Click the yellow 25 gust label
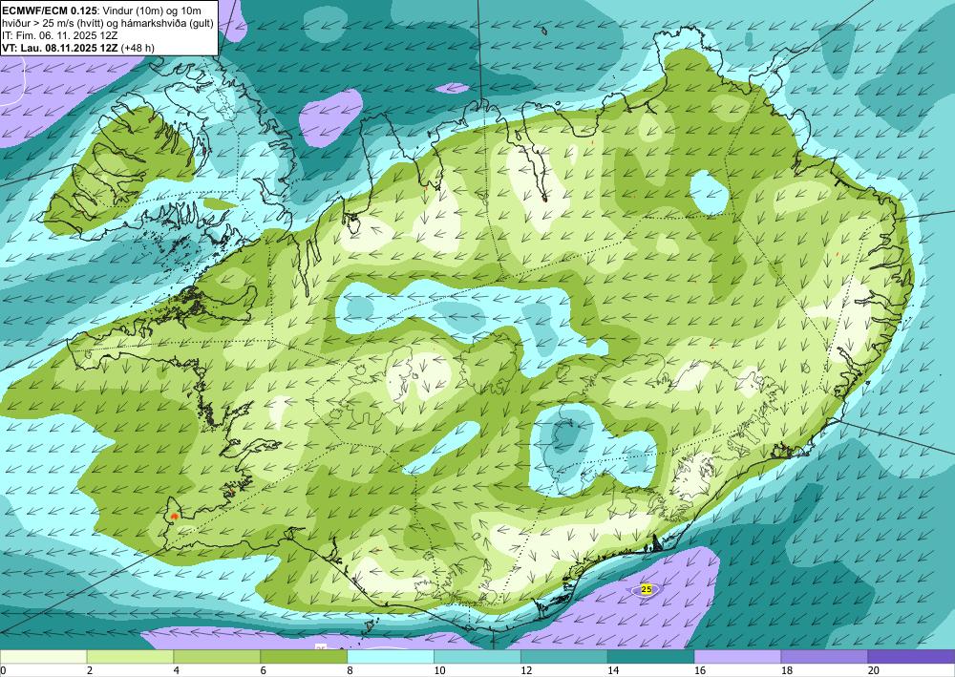955x677 pixels. pos(647,589)
